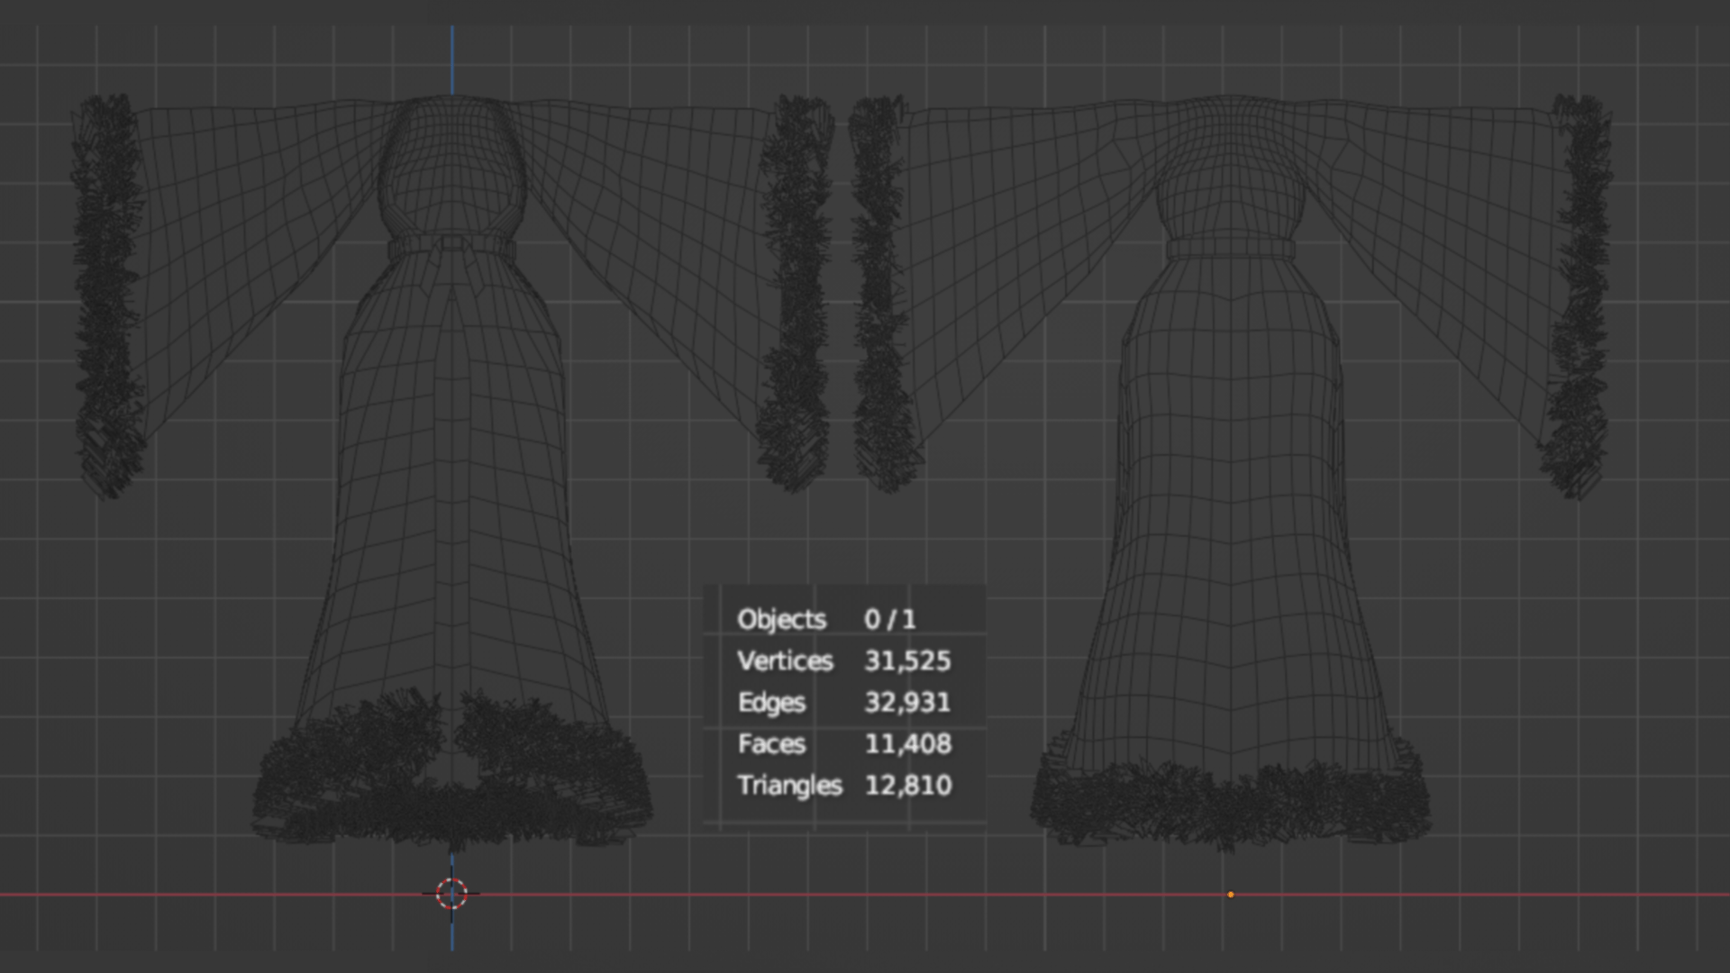This screenshot has height=973, width=1730.
Task: Click the orange object origin dot
Action: (x=1231, y=895)
